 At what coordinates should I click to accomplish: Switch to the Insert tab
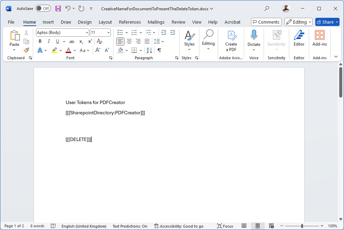click(x=48, y=22)
